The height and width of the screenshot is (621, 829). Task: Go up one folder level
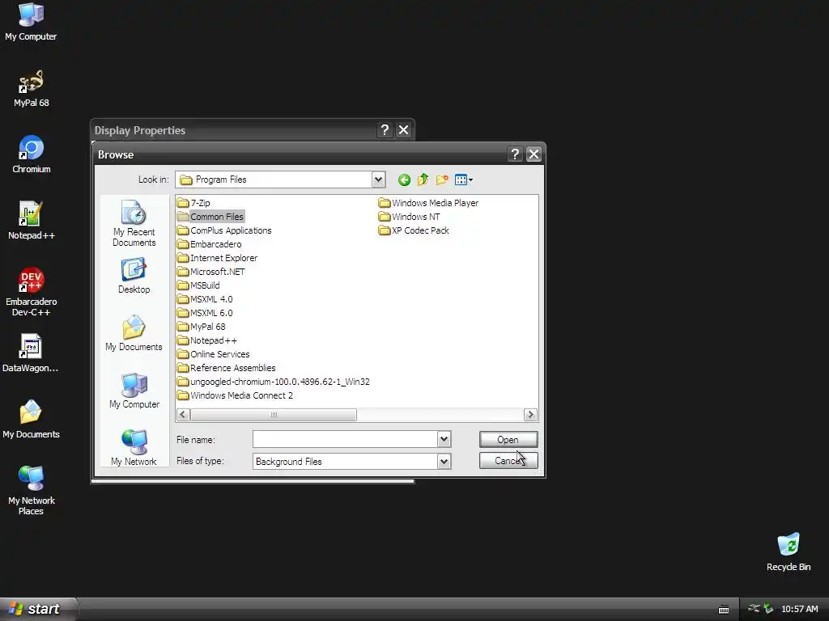423,180
